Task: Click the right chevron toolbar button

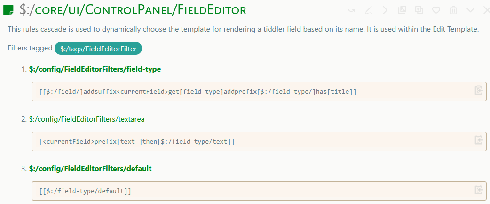Action: [x=385, y=10]
